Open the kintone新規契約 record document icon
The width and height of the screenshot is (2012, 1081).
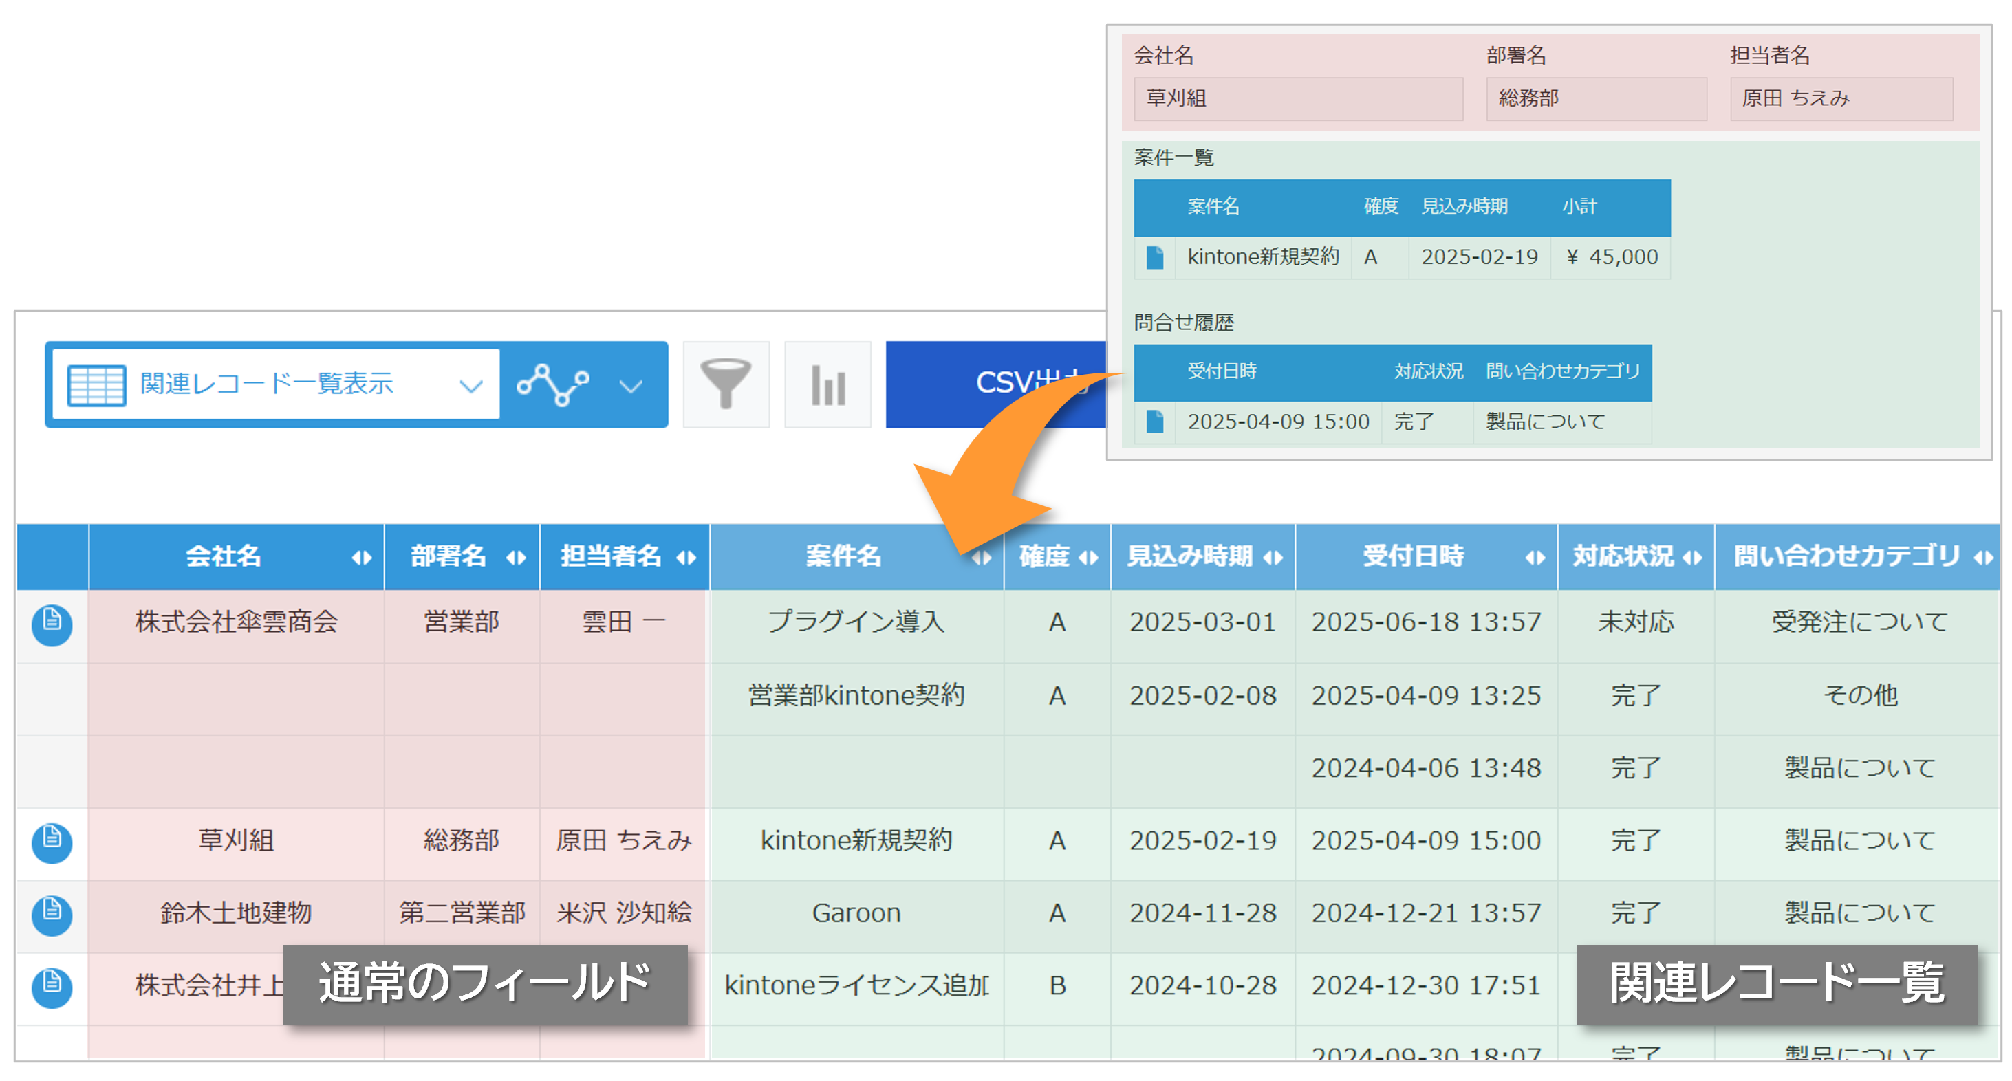point(1154,257)
